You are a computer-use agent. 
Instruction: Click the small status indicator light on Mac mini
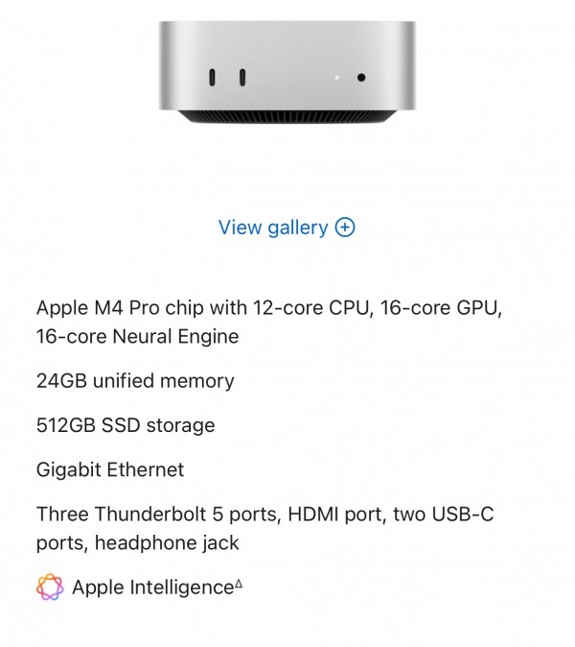coord(336,77)
